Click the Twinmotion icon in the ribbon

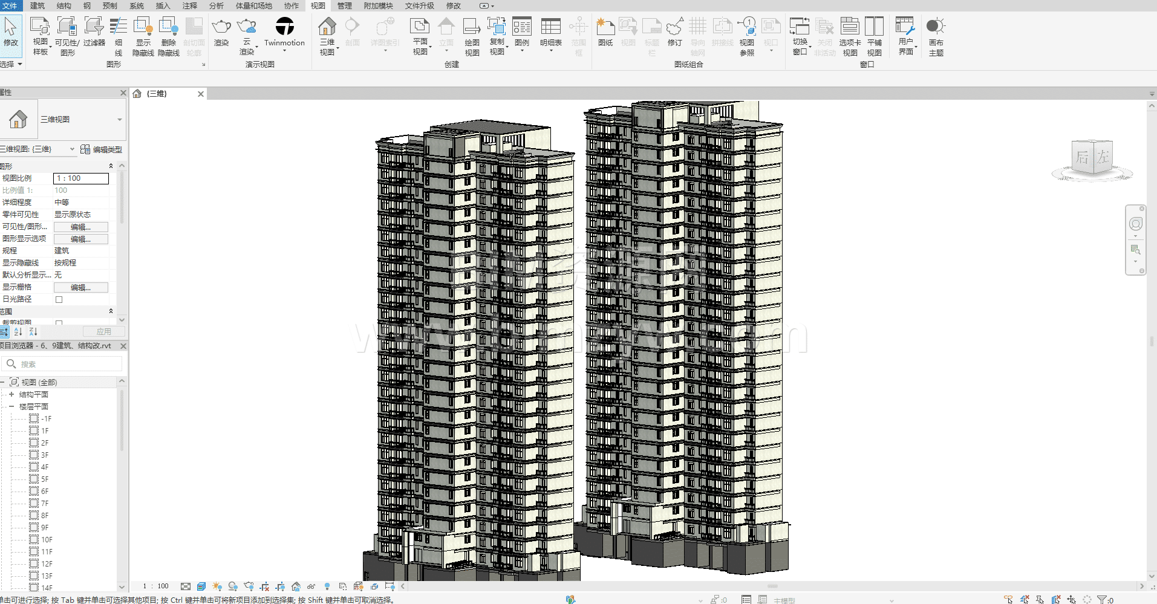284,27
